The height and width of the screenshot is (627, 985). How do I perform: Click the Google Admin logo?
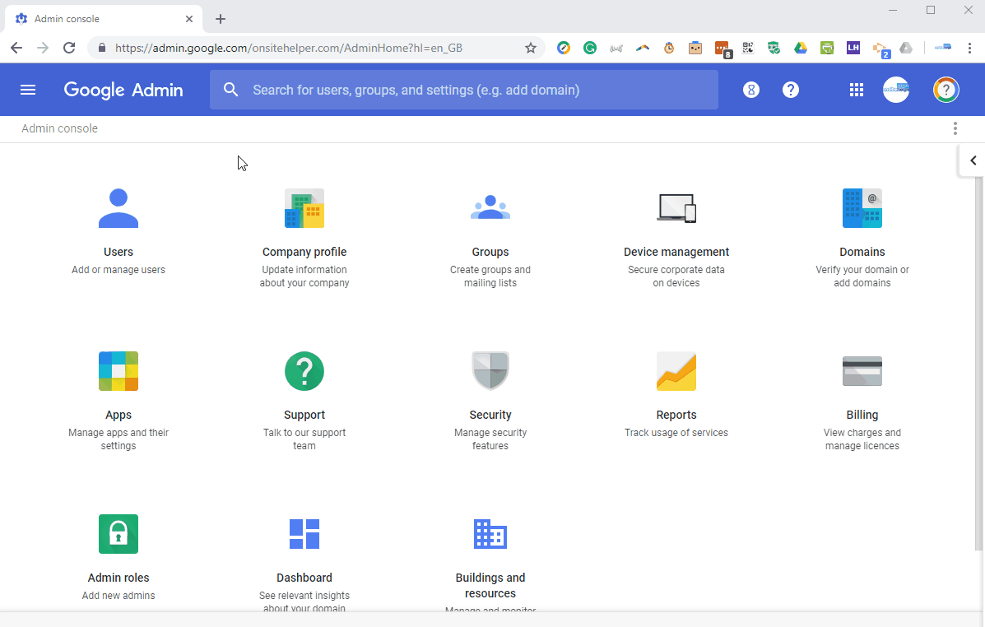pos(123,90)
